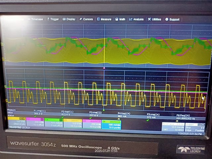Open the Measure menu
Screen dimensions: 212x159
[104, 19]
